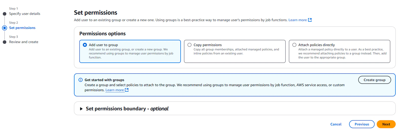
Task: Click the Get started with groups title
Action: [x=104, y=80]
